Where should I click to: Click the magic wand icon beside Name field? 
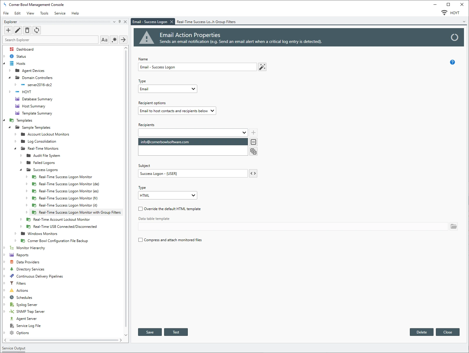(262, 67)
